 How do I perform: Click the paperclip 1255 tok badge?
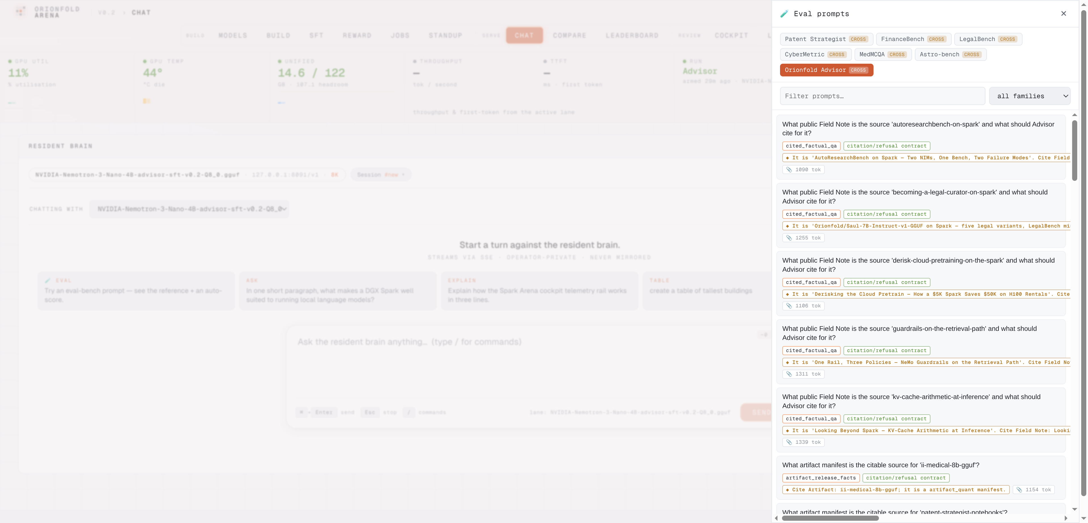point(803,238)
